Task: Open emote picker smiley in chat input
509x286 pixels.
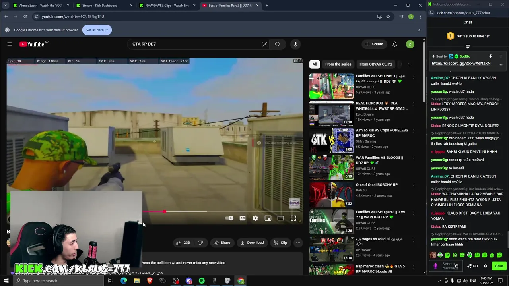Action: tap(457, 266)
